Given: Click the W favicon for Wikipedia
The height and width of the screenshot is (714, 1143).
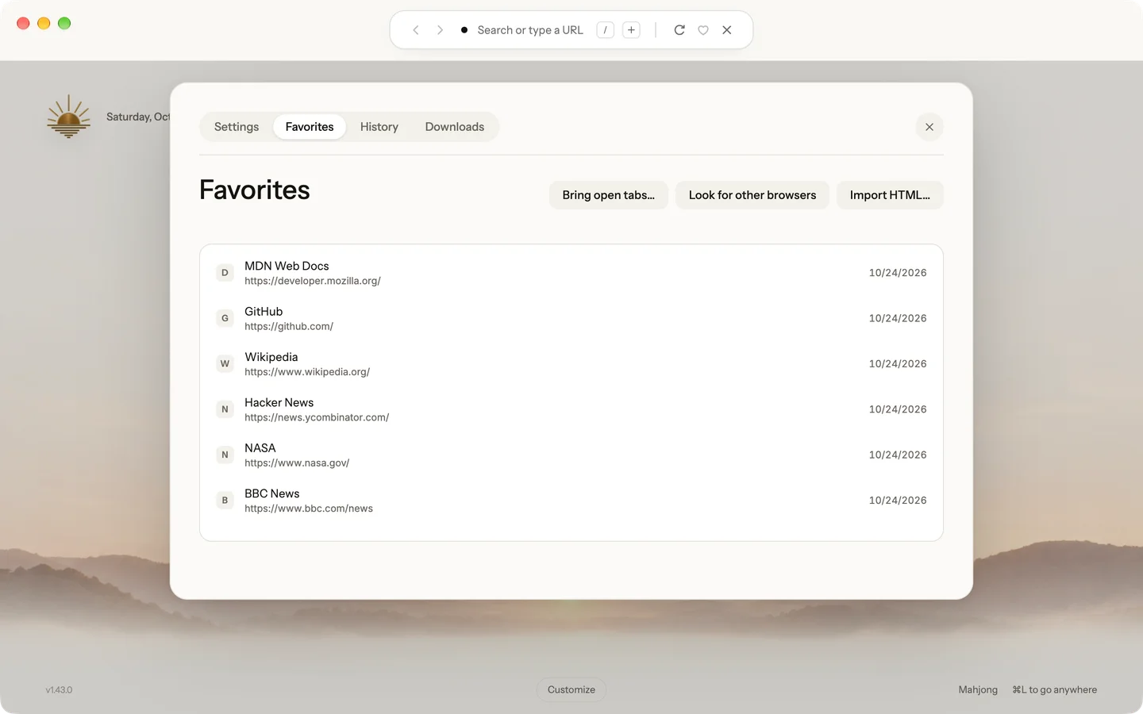Looking at the screenshot, I should (x=225, y=364).
